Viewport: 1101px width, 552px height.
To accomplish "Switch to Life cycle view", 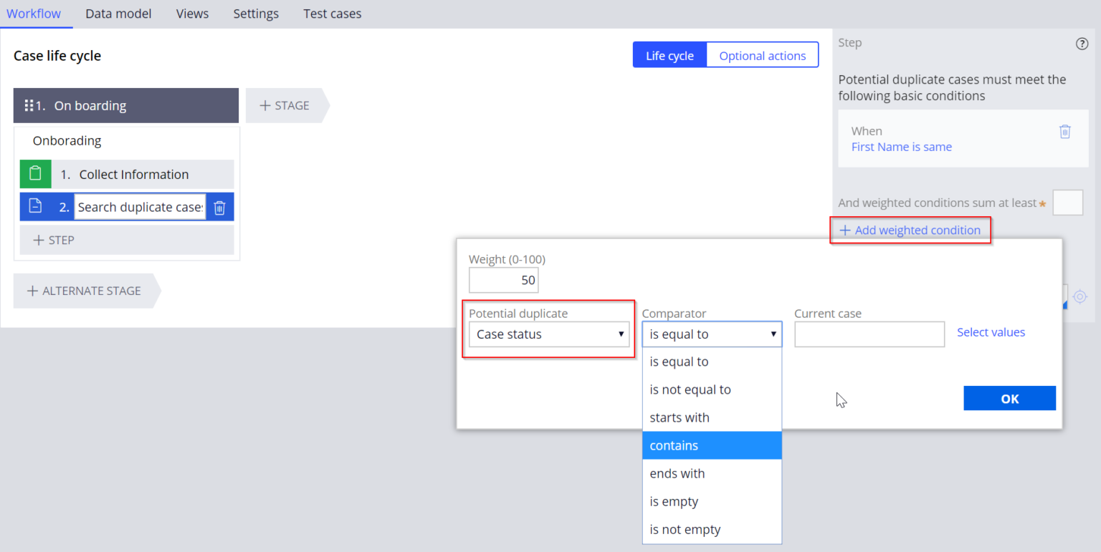I will pyautogui.click(x=669, y=55).
